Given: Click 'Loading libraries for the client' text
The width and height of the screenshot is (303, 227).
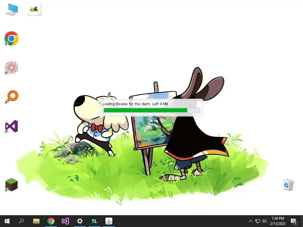Looking at the screenshot, I should click(126, 104).
